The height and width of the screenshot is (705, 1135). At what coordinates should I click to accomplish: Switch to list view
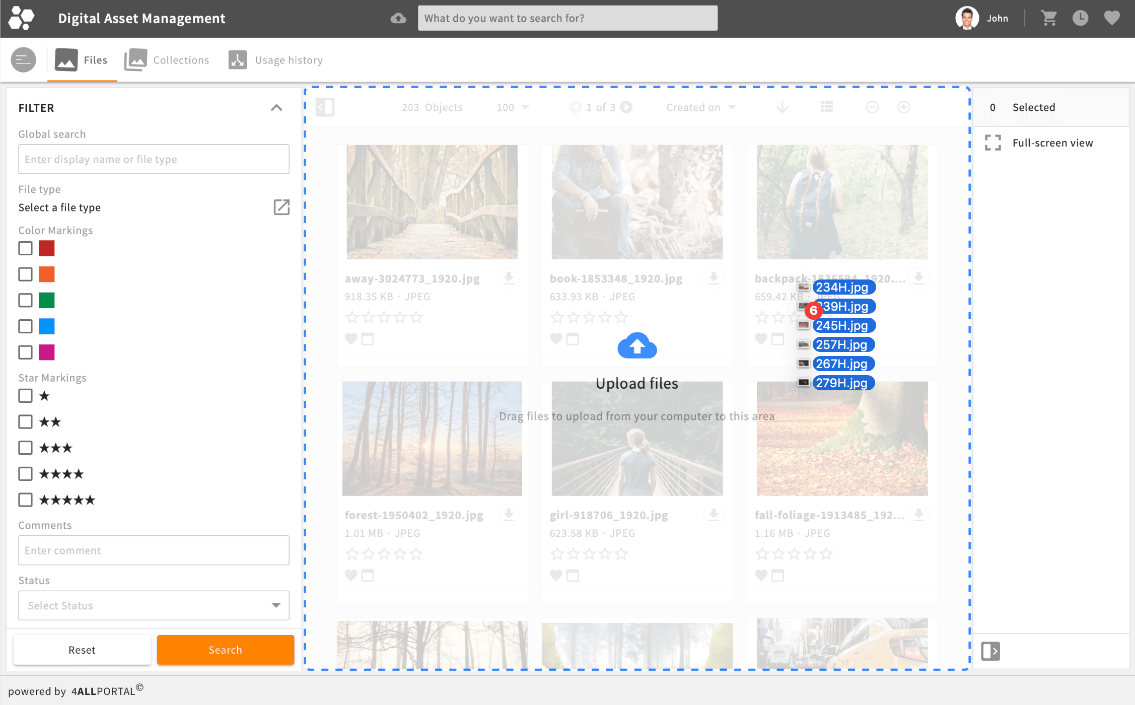(x=827, y=107)
